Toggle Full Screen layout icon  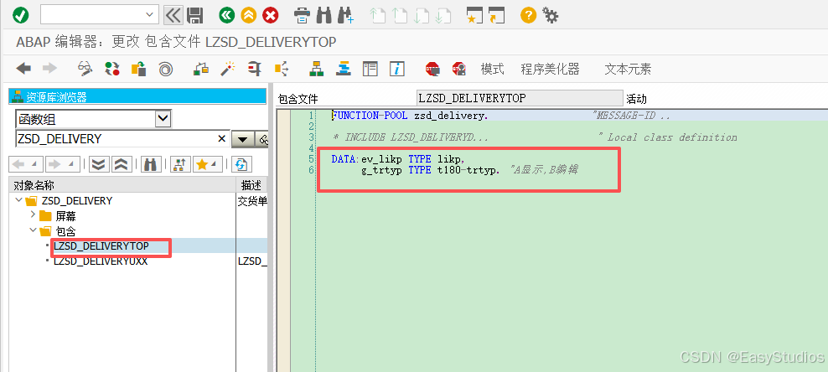tap(370, 69)
